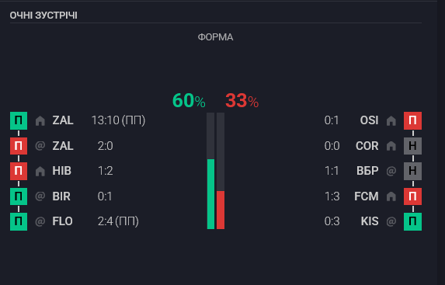445x285 pixels.
Task: Open the FLO 2:4 (ПП) match
Action: pos(118,221)
